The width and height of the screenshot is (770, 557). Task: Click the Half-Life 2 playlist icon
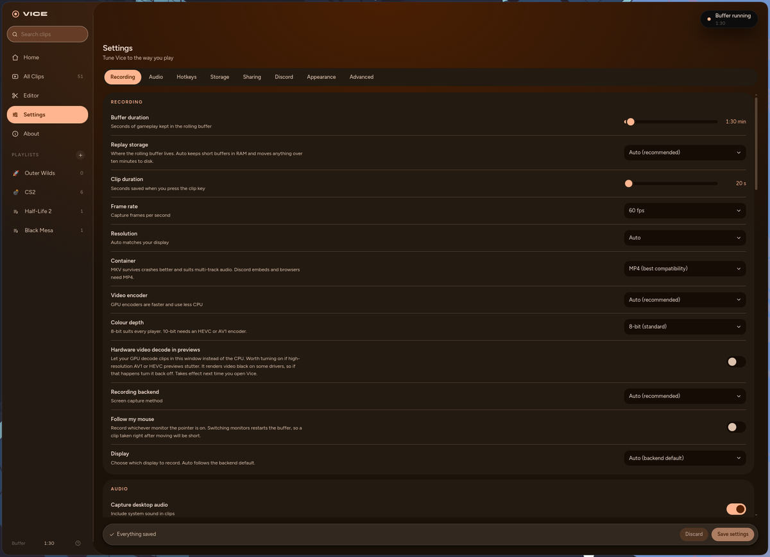tap(15, 211)
